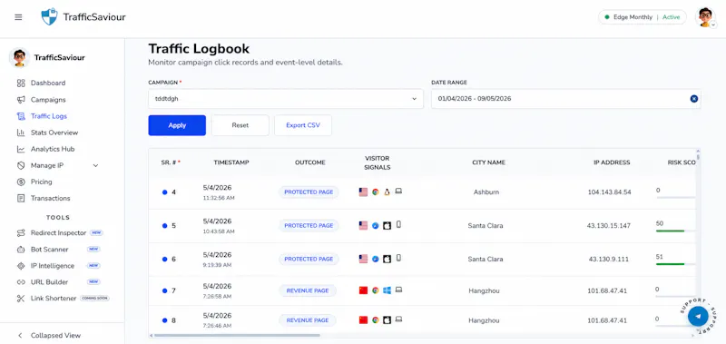The width and height of the screenshot is (726, 344).
Task: Open Bot Scanner tool
Action: [x=50, y=250]
